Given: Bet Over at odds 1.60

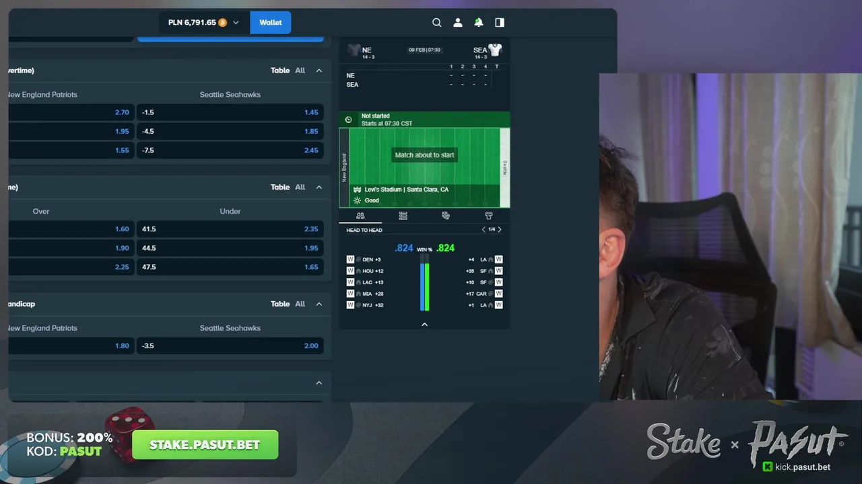Looking at the screenshot, I should [71, 229].
